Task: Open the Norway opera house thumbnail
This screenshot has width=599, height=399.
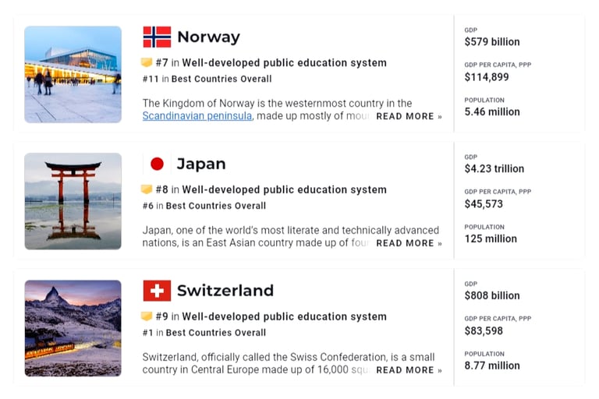Action: [73, 75]
